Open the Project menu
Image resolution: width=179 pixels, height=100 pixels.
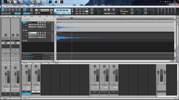[24, 7]
